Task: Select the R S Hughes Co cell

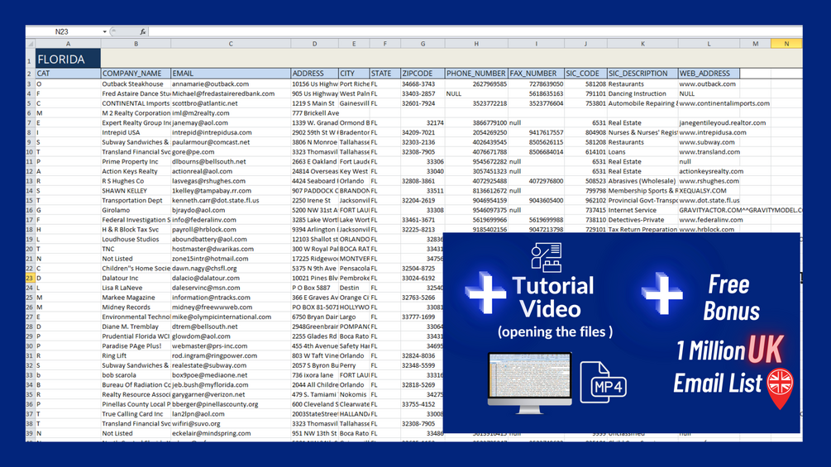Action: (x=136, y=181)
